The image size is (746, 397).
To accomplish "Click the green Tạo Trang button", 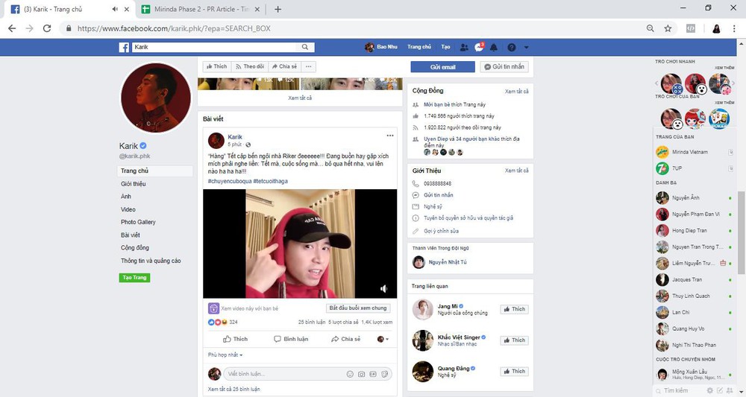I will point(134,277).
